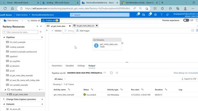Switch to Get Metadata activity browser tab

[140, 2]
